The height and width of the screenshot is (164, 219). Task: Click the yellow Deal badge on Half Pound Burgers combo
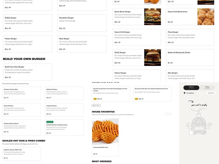95,99
